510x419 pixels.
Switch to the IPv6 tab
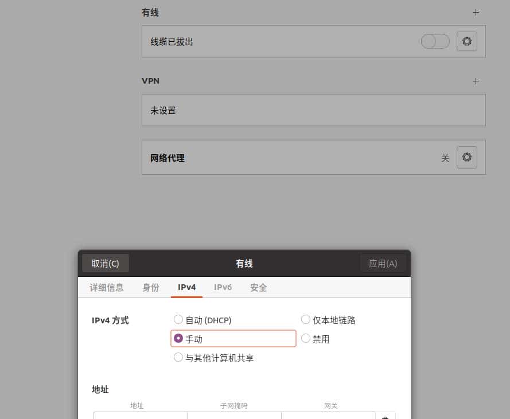(x=223, y=287)
